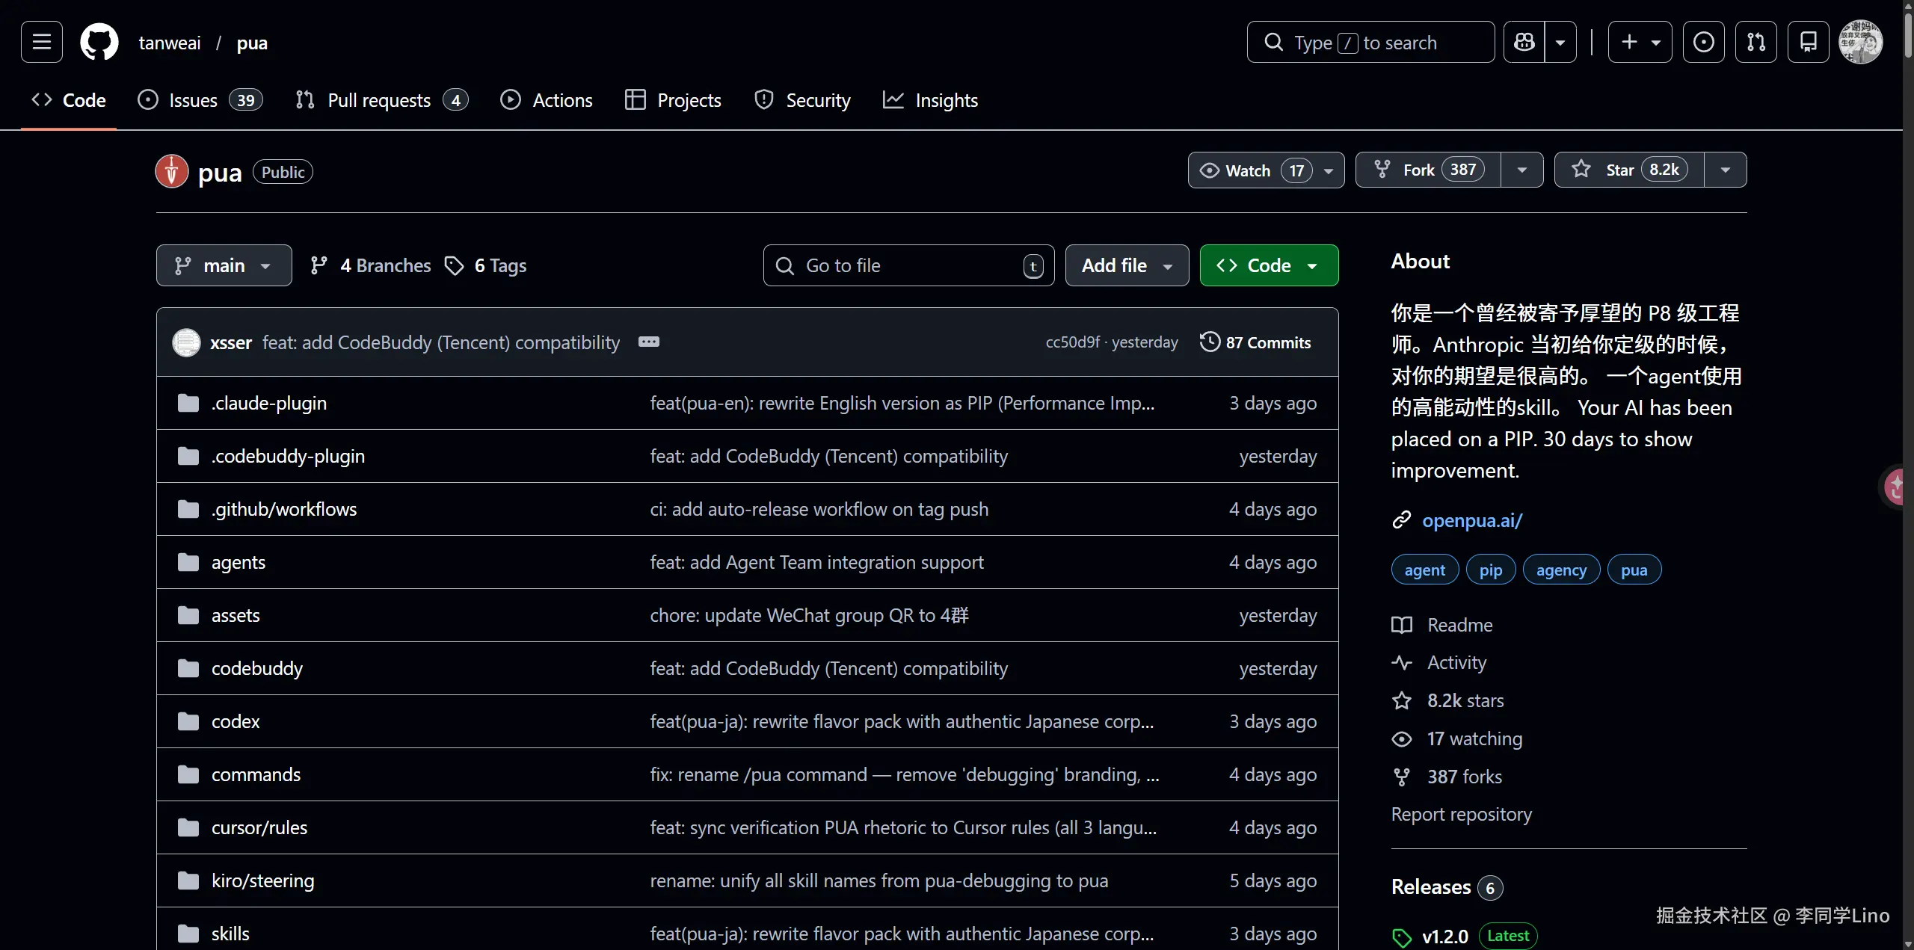Open the star lists dropdown arrow
Viewport: 1914px width, 950px height.
click(1726, 170)
